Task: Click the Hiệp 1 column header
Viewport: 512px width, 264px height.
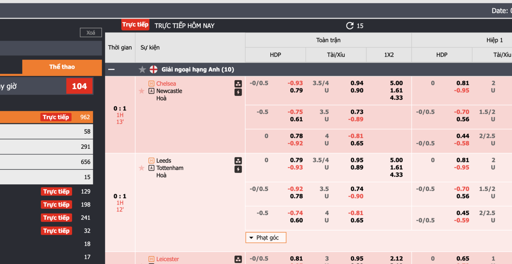Action: 494,40
